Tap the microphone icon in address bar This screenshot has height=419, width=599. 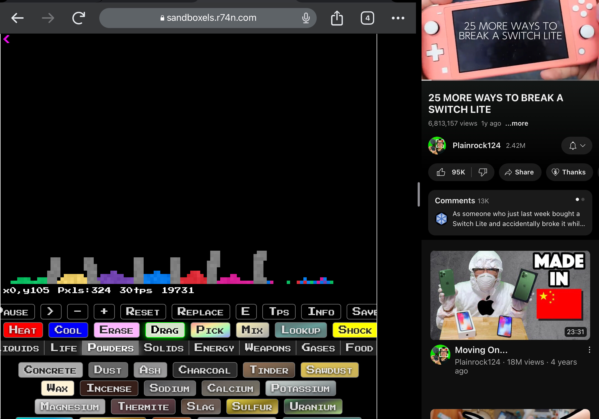pyautogui.click(x=306, y=18)
